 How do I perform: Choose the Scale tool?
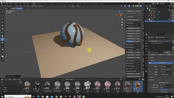2,25
